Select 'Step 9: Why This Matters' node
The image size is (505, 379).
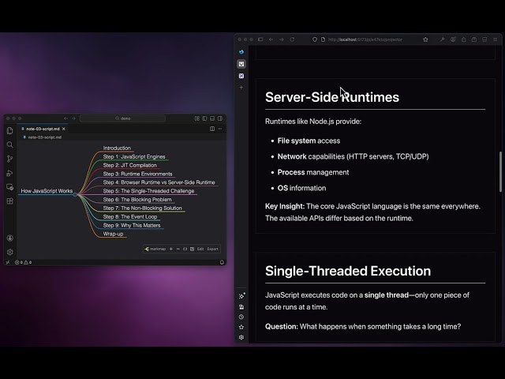coord(132,225)
